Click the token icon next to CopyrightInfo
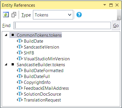The height and width of the screenshot is (108, 122). [20, 82]
